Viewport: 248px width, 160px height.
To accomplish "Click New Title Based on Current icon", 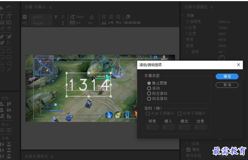I will (x=25, y=17).
